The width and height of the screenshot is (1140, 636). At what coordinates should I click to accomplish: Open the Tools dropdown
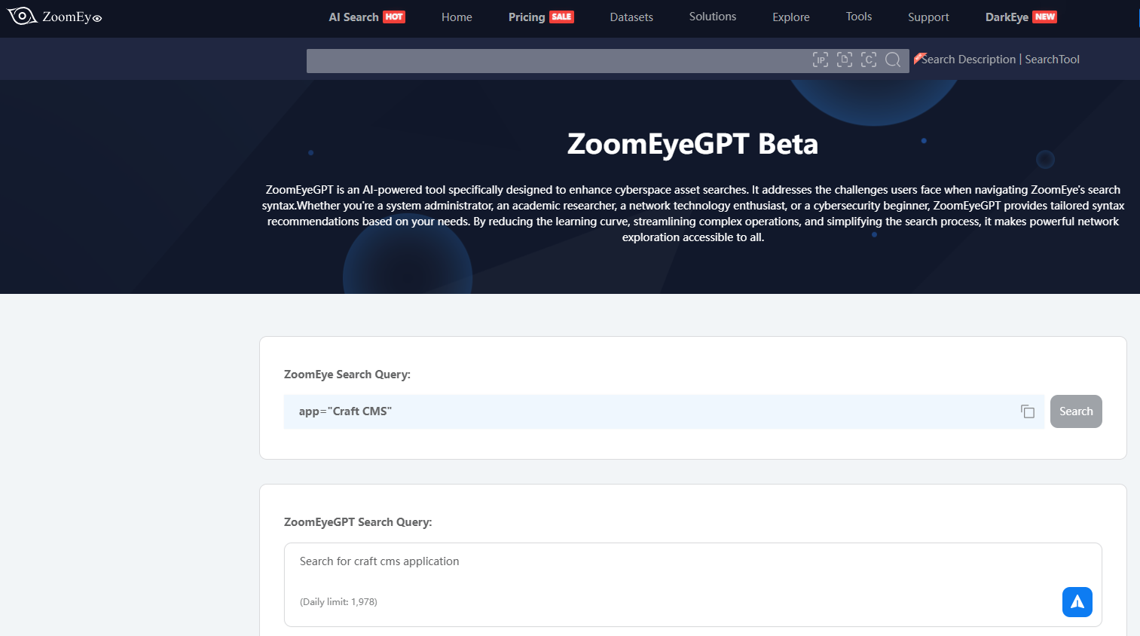pos(858,16)
